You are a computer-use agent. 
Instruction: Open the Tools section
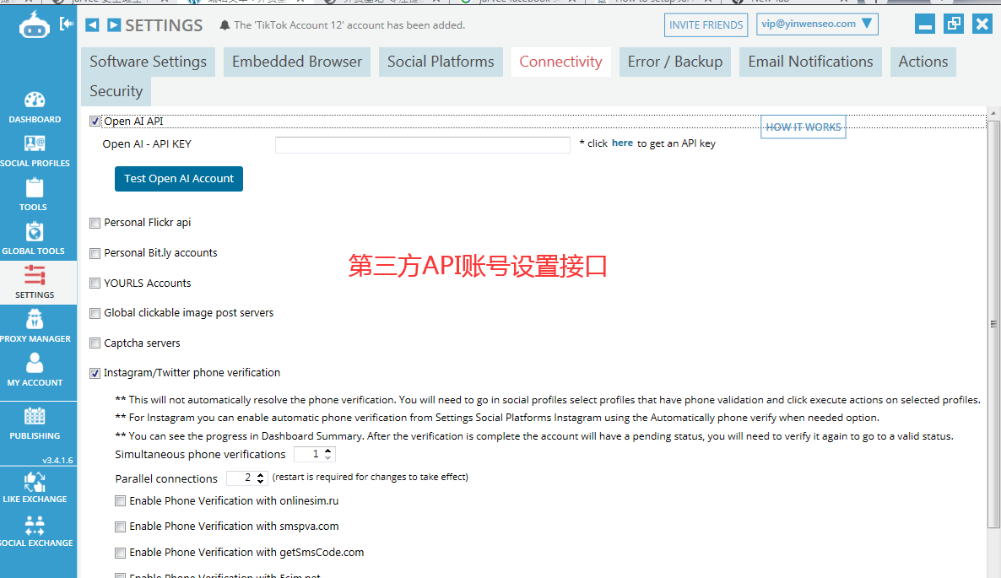(x=35, y=193)
